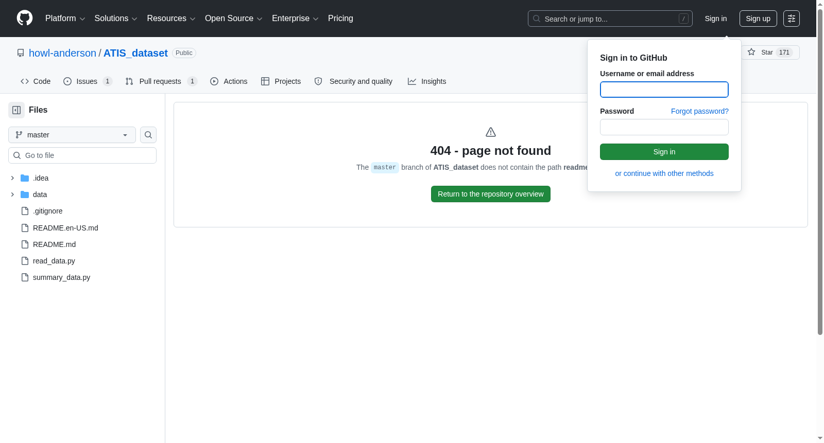Open the Security and quality tab
The image size is (824, 443).
(353, 81)
